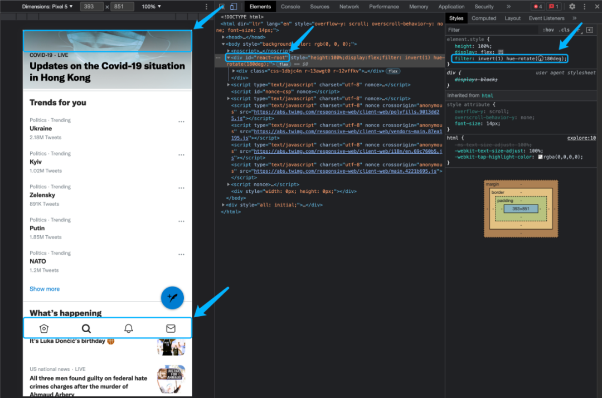Click the Filter styles input field
Image resolution: width=602 pixels, height=398 pixels.
(492, 30)
